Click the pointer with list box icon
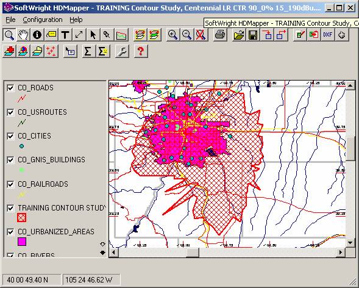Viewport: 359px width, 288px height. coord(70,51)
